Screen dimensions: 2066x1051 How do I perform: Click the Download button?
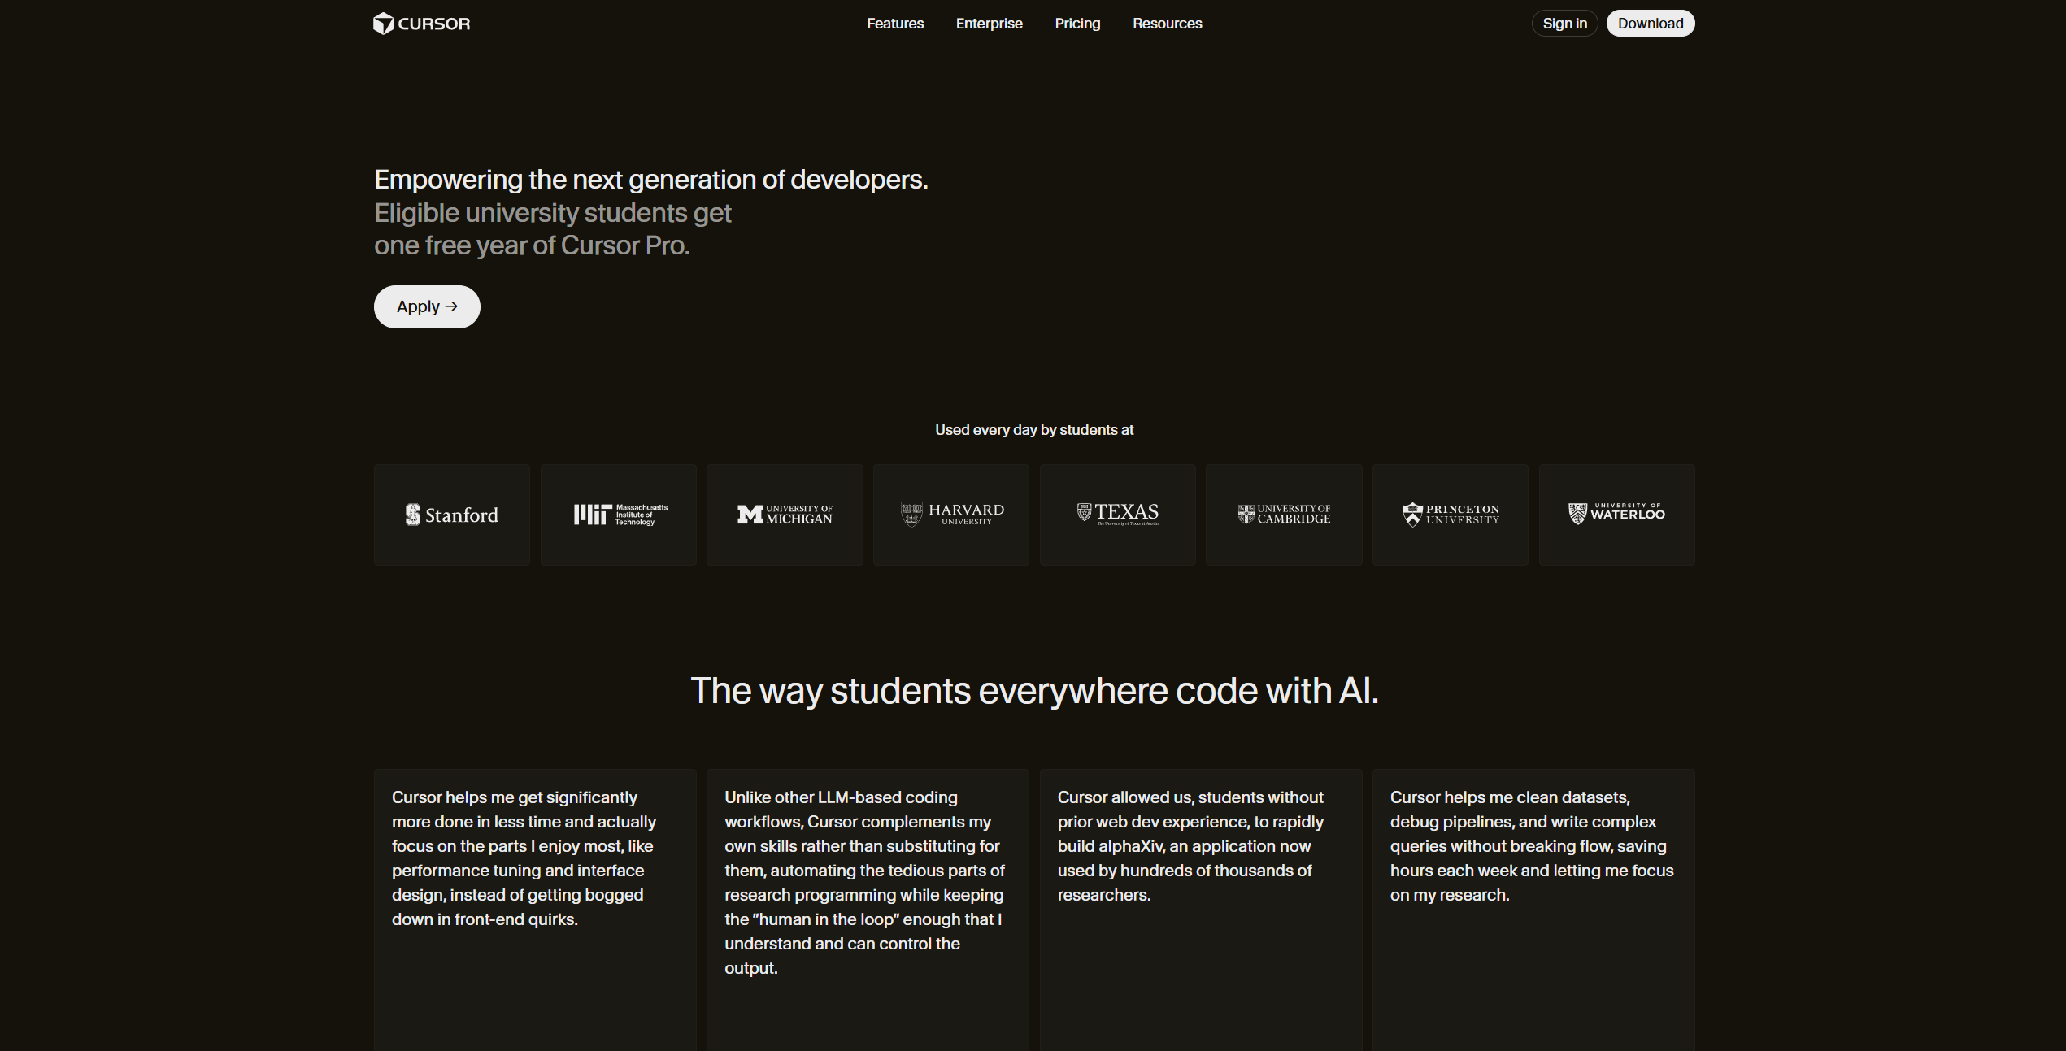coord(1651,24)
